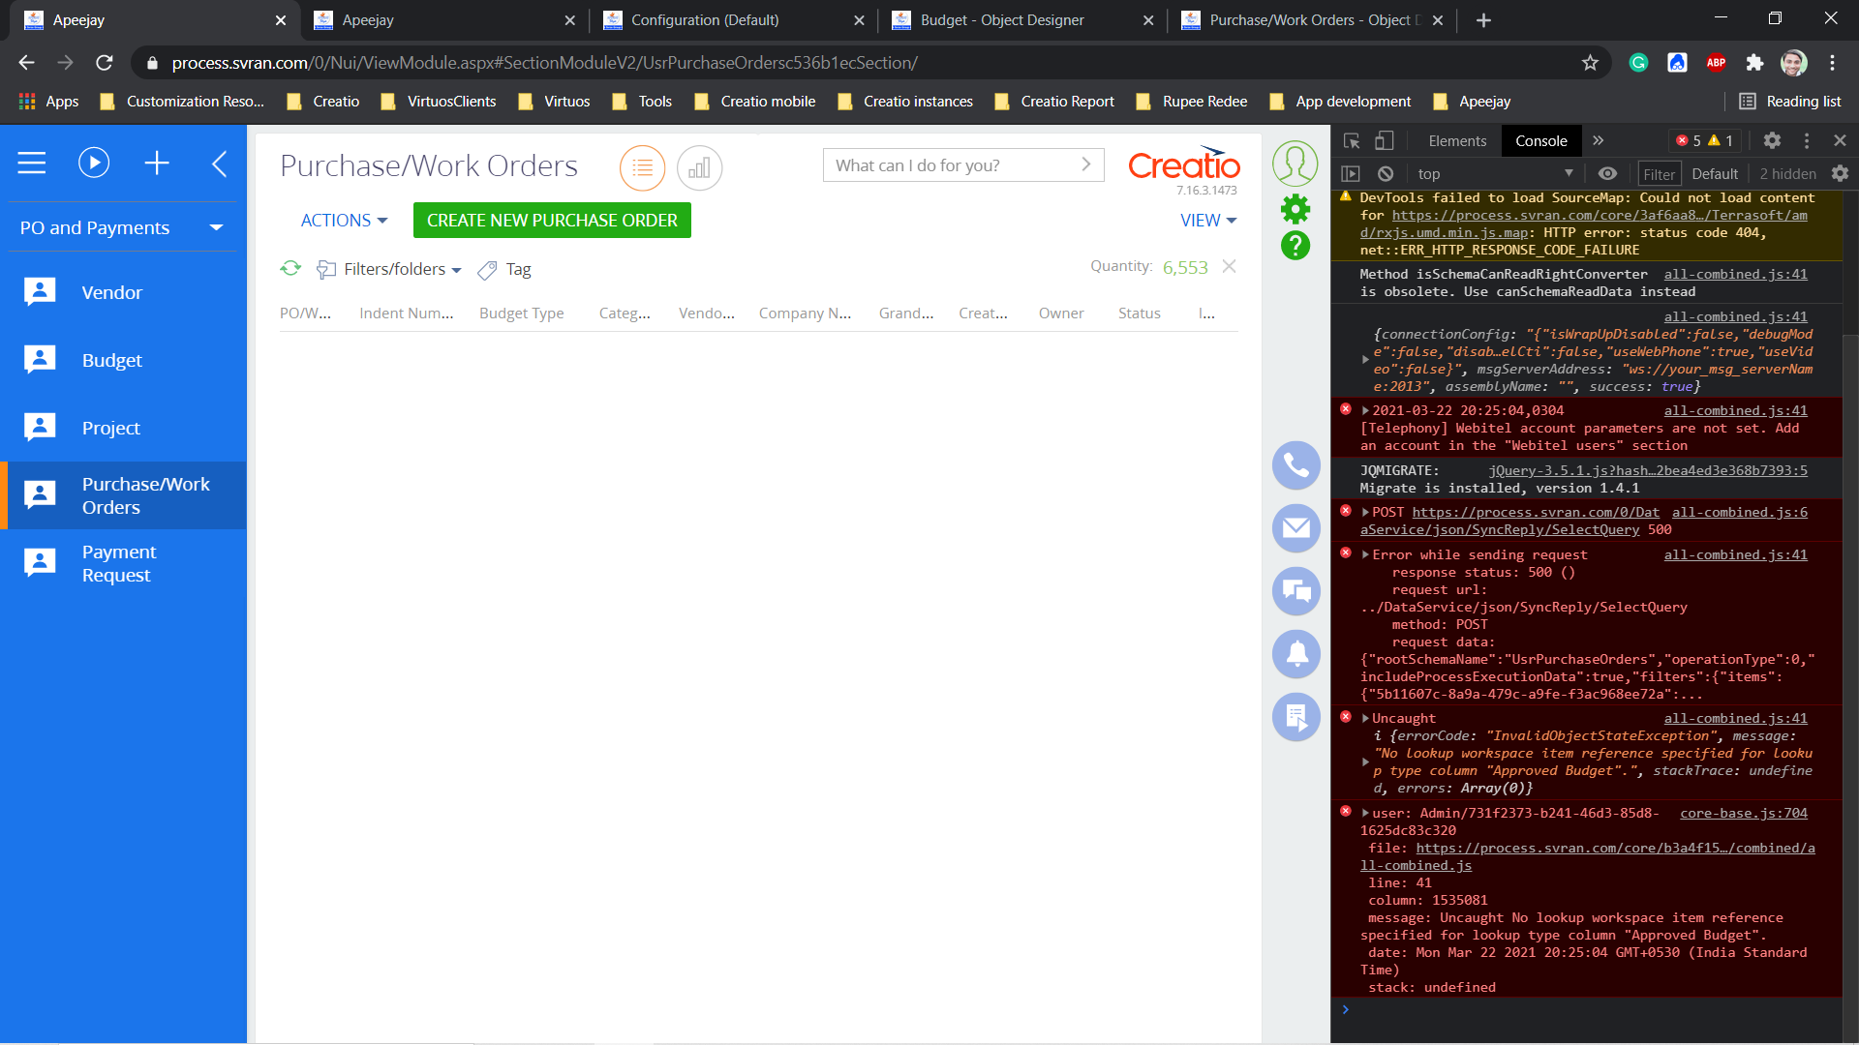Open the phone calls panel
Viewport: 1859px width, 1045px height.
point(1296,465)
